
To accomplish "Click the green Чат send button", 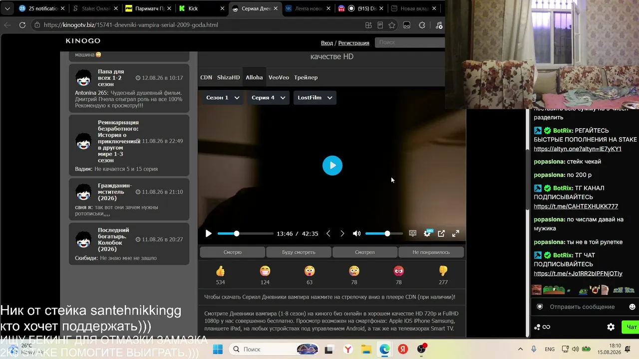I will [630, 327].
